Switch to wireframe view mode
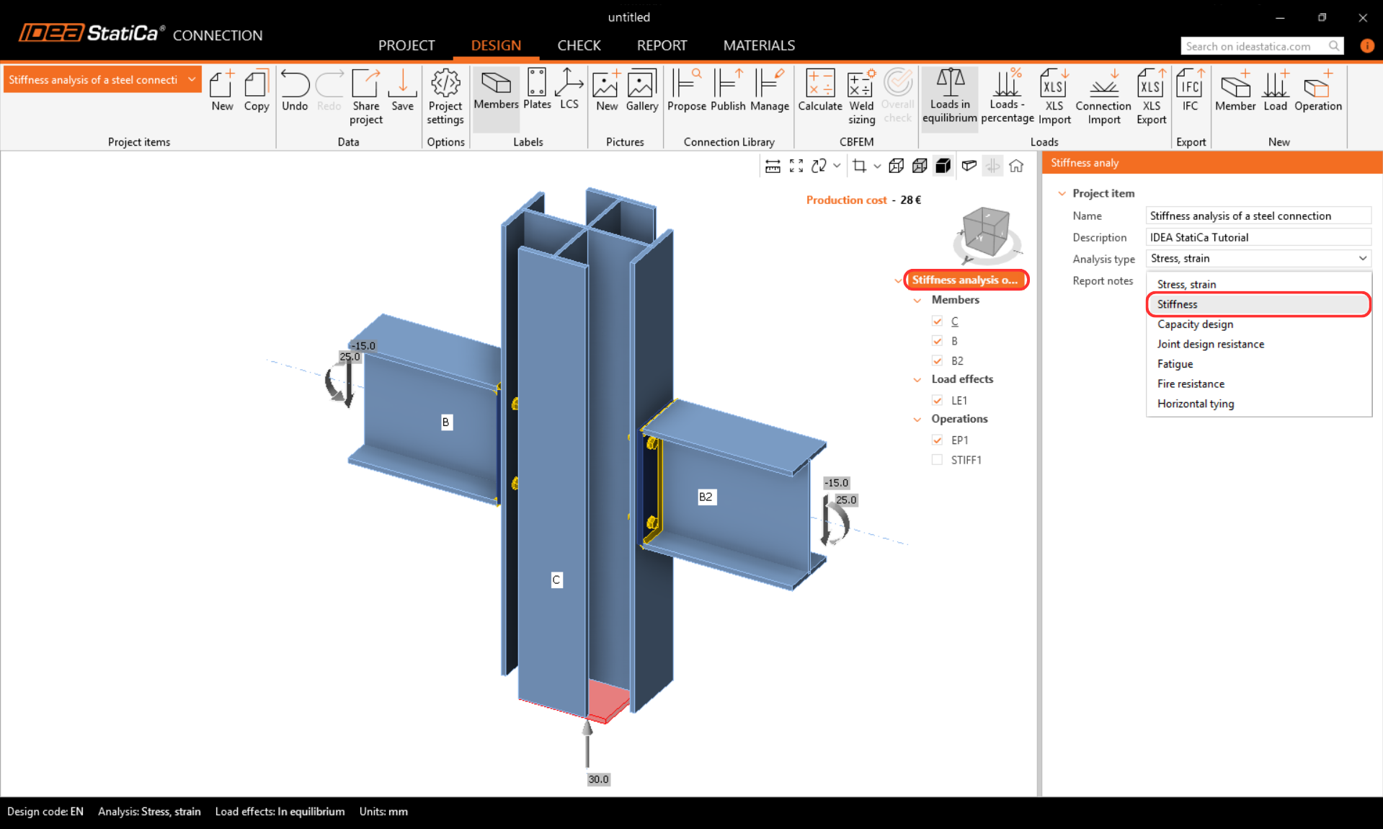The image size is (1383, 829). tap(896, 166)
